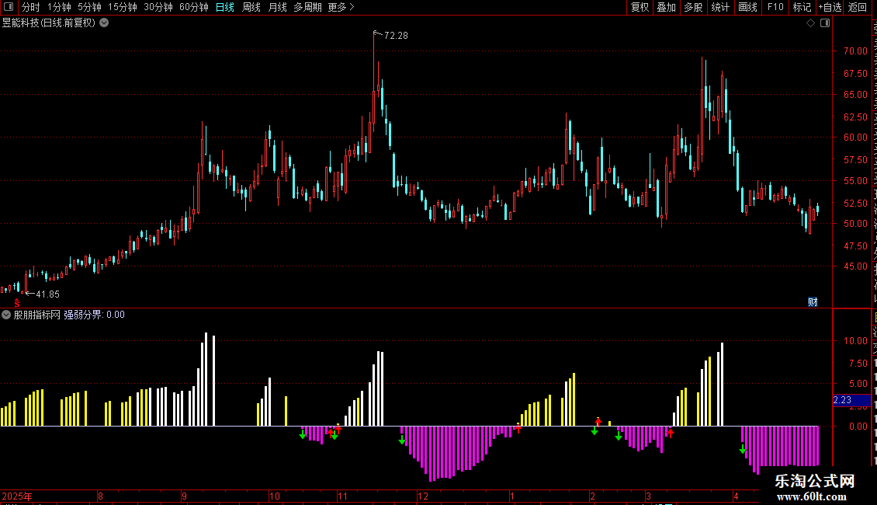Activate the 画线 drawing tool

[x=748, y=7]
